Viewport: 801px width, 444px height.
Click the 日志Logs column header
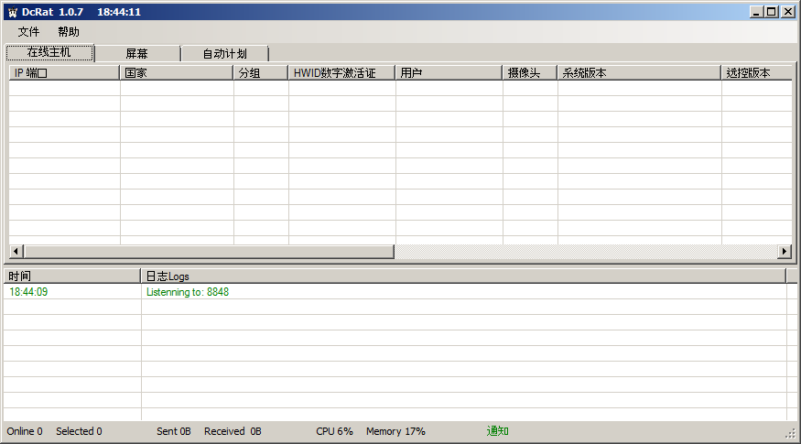click(x=462, y=276)
